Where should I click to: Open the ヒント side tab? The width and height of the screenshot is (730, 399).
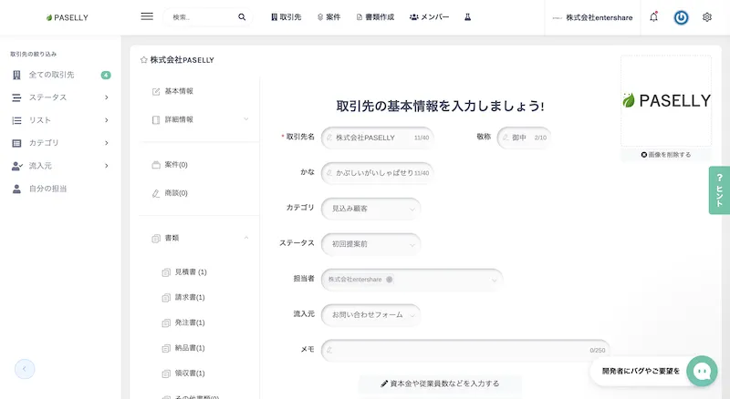pyautogui.click(x=719, y=189)
